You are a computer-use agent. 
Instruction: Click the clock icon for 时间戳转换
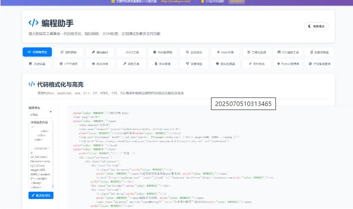(x=155, y=52)
